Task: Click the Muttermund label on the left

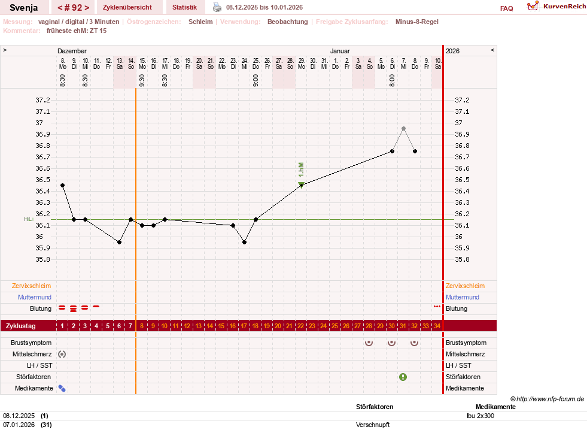Action: pyautogui.click(x=35, y=297)
